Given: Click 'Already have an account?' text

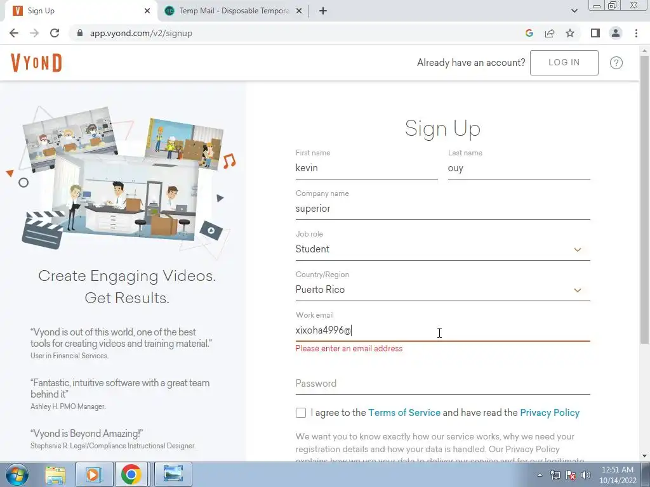Looking at the screenshot, I should click(x=471, y=63).
